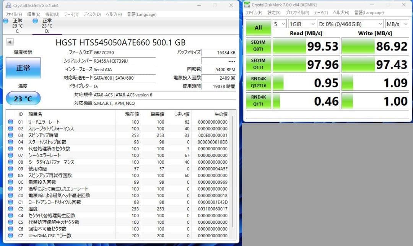Start the SEQ1M Q8T1 benchmark test
The height and width of the screenshot is (246, 413).
pos(259,46)
